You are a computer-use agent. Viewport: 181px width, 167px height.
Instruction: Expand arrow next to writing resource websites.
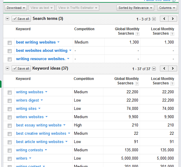pos(68,59)
